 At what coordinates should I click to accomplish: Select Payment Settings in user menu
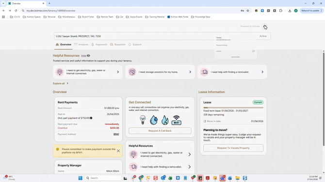[x=222, y=45]
